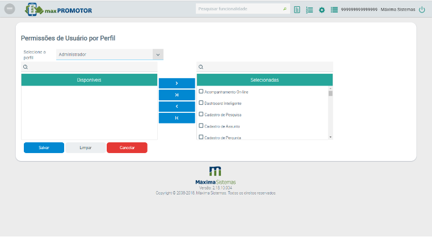Click the Selecionadas scrollbar down arrow
The image size is (432, 237).
pyautogui.click(x=330, y=137)
